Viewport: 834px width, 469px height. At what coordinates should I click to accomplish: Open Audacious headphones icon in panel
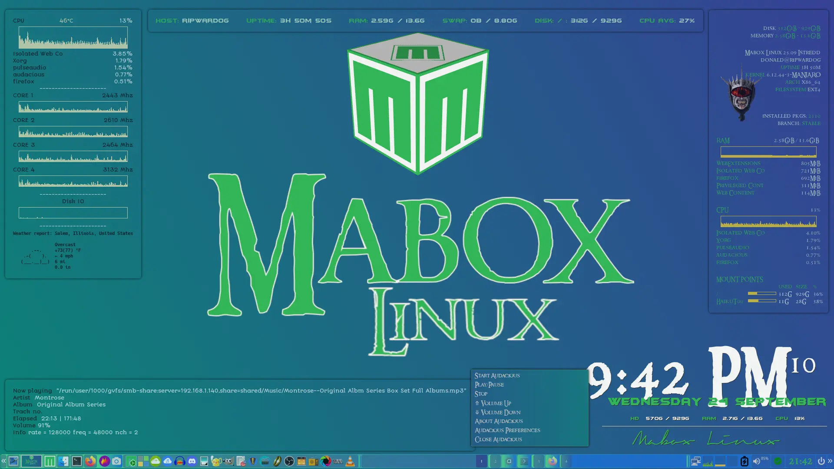[180, 461]
